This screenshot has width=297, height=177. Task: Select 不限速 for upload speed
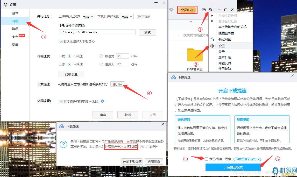click(x=69, y=64)
